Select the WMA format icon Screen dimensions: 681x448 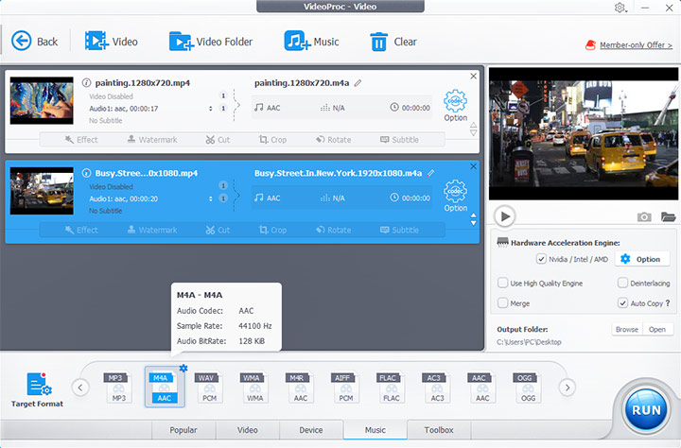pyautogui.click(x=255, y=387)
